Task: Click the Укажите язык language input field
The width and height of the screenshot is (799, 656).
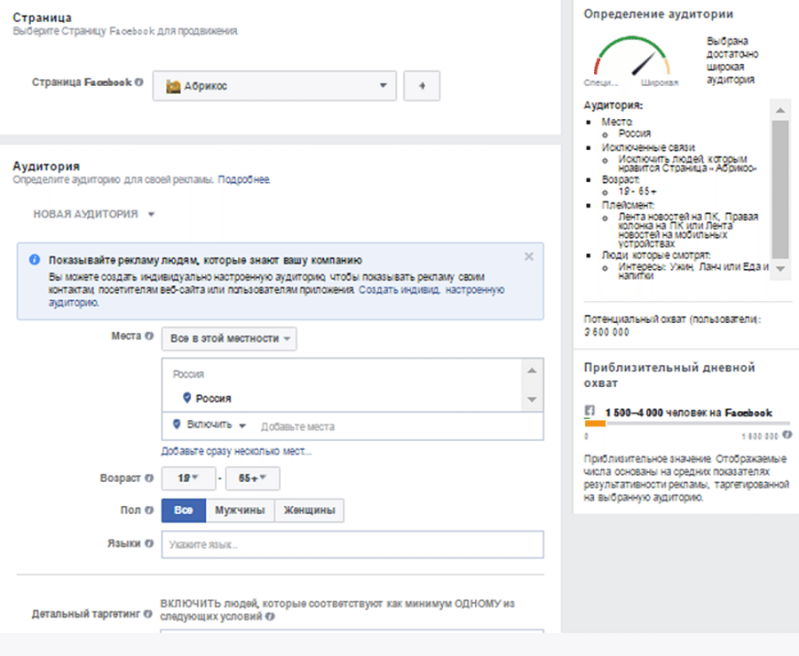Action: [352, 544]
